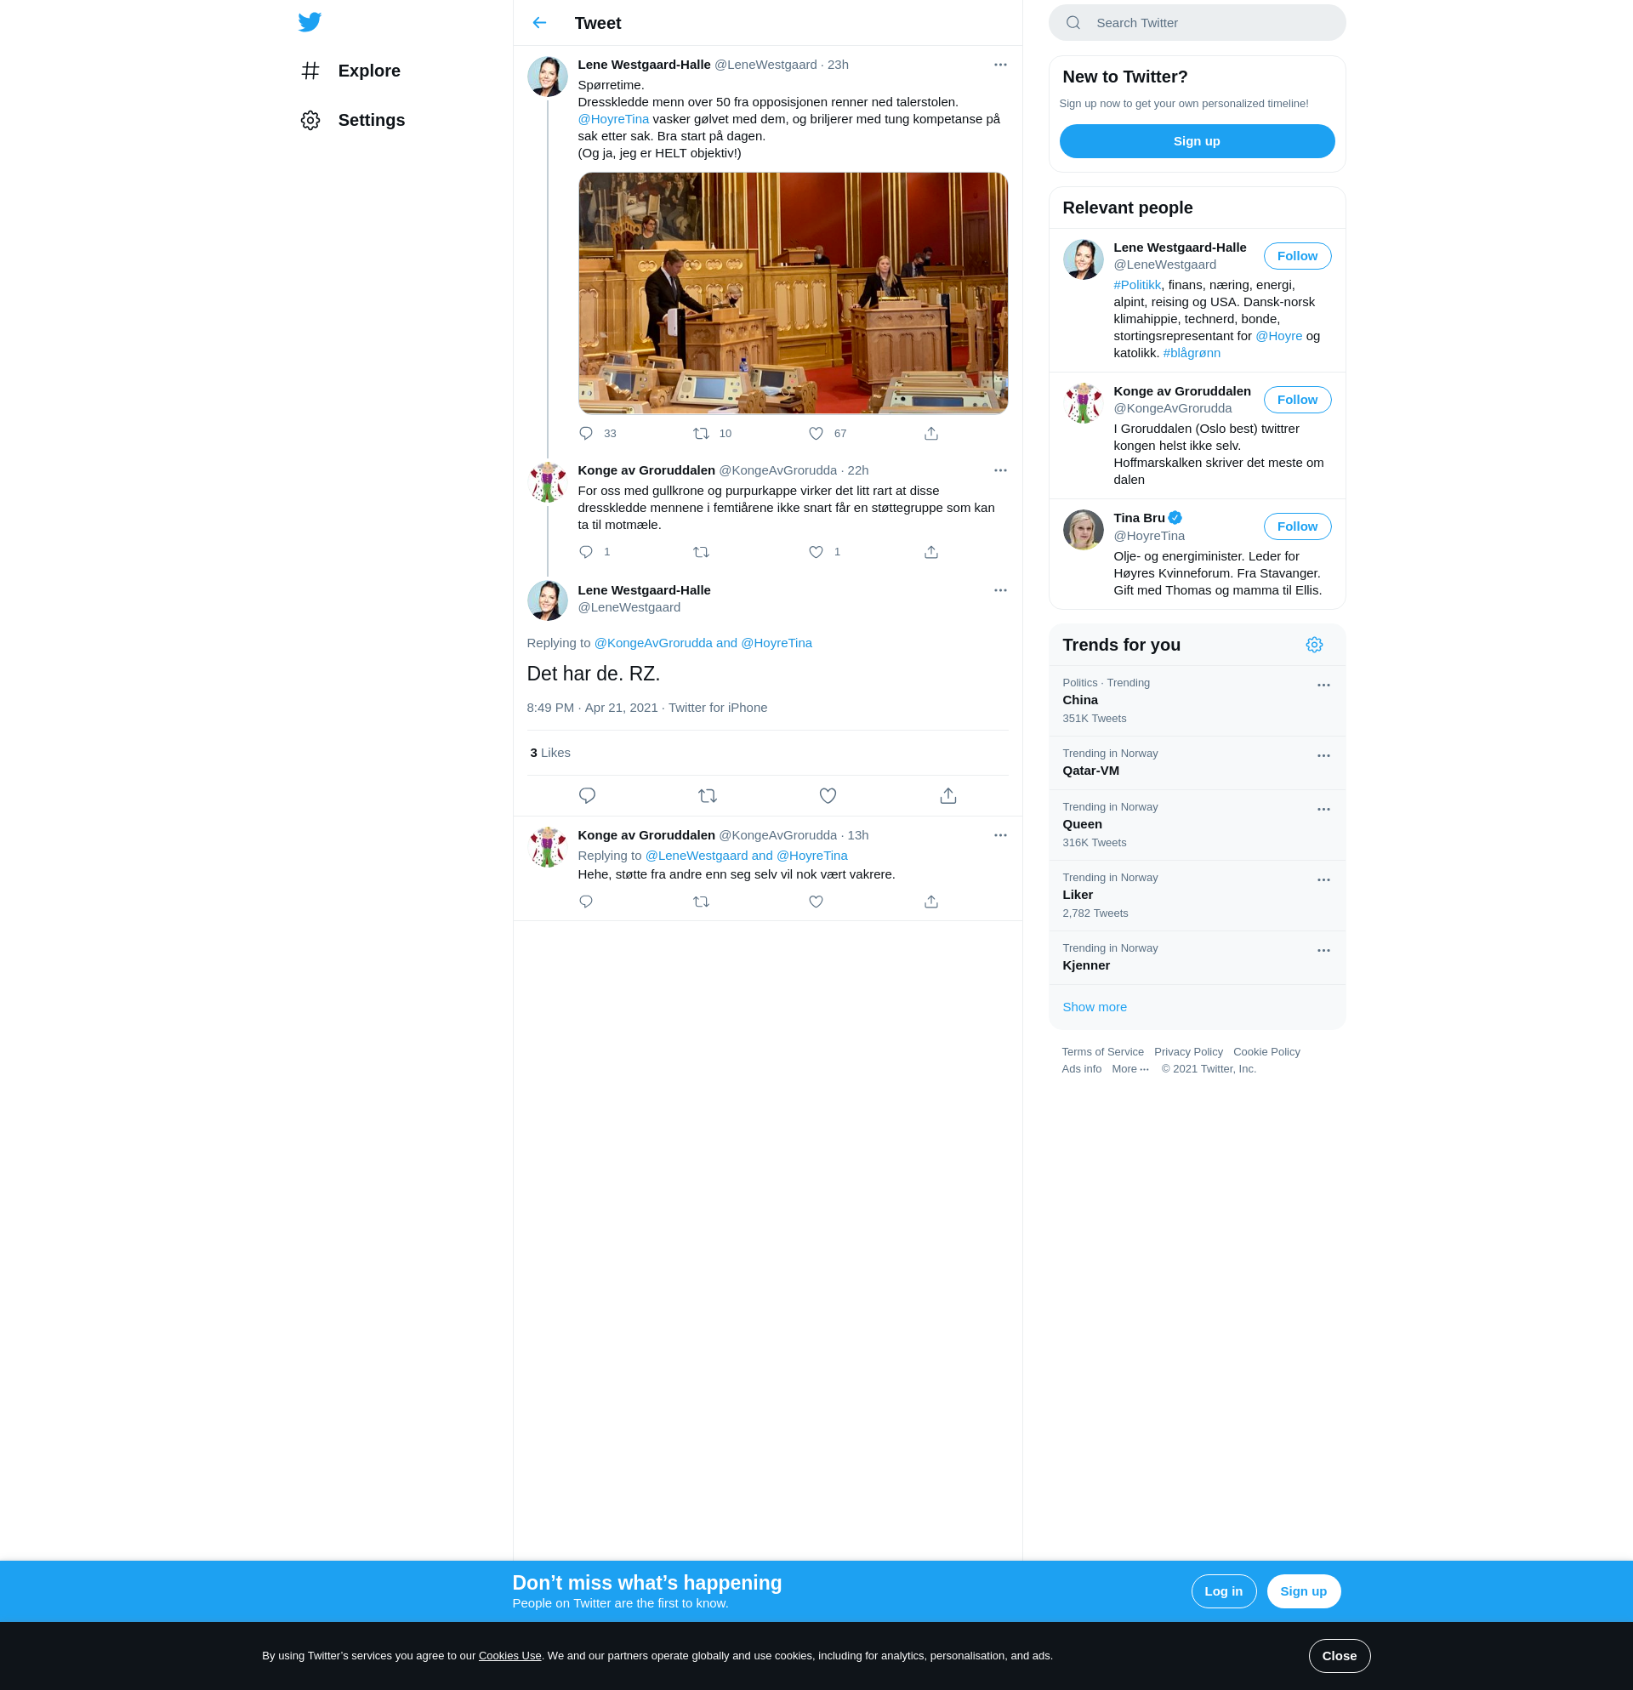This screenshot has height=1690, width=1633.
Task: Reply to the 'Hehe, støtte fra andre' tweet
Action: point(586,901)
